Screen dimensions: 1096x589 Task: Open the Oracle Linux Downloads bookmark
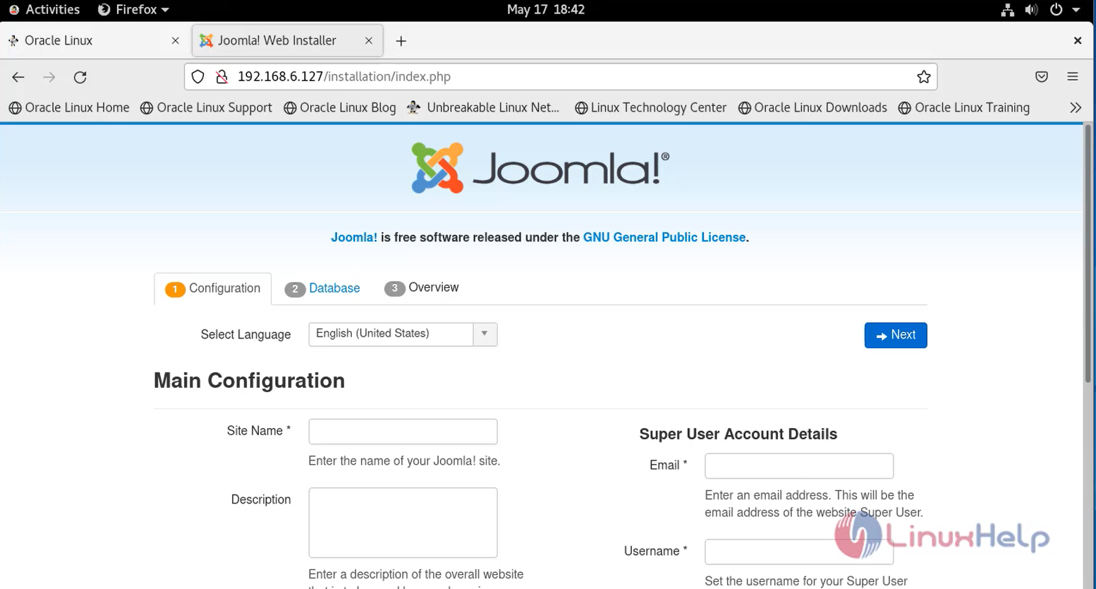(812, 108)
